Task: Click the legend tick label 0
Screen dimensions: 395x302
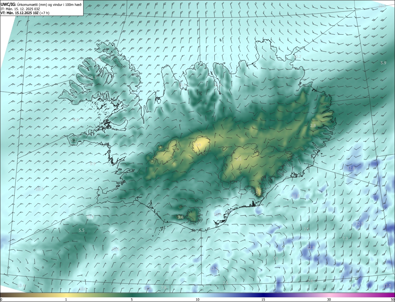Action: [x=1, y=300]
